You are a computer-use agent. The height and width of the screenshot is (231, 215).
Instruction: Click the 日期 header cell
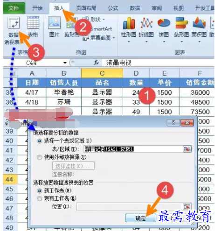(x=32, y=83)
